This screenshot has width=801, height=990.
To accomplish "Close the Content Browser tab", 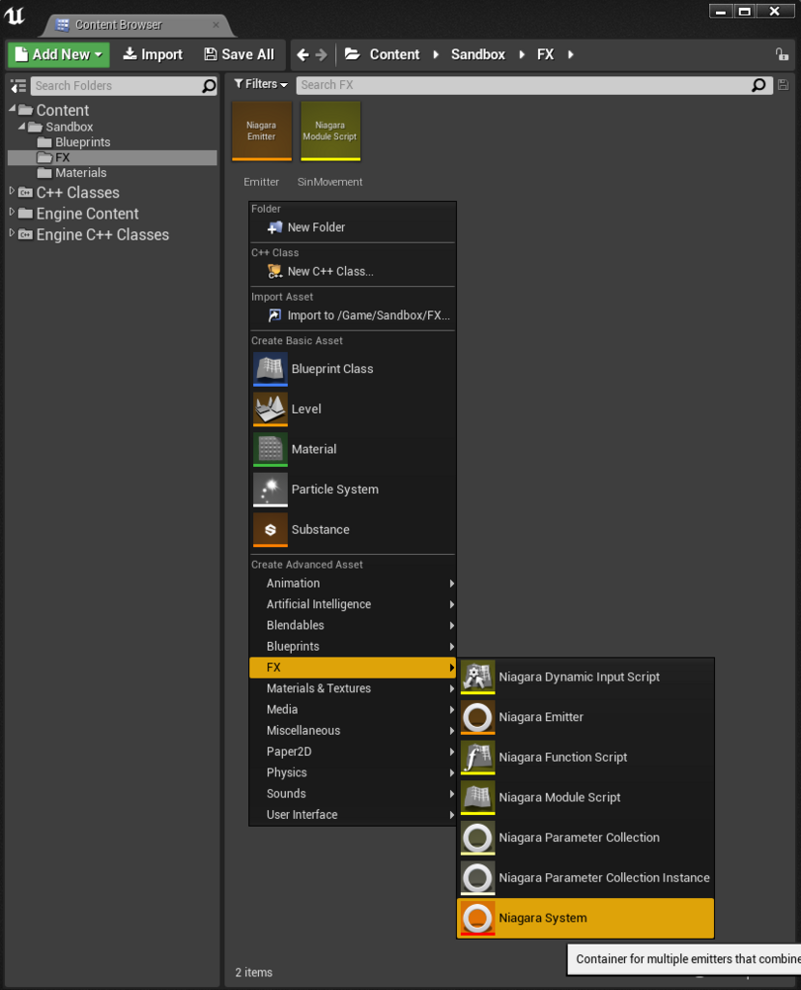I will (x=215, y=24).
